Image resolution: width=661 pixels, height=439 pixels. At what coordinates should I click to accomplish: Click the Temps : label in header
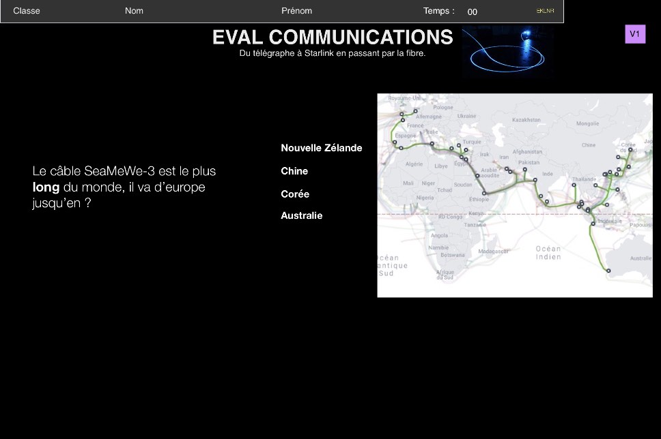[x=439, y=11]
